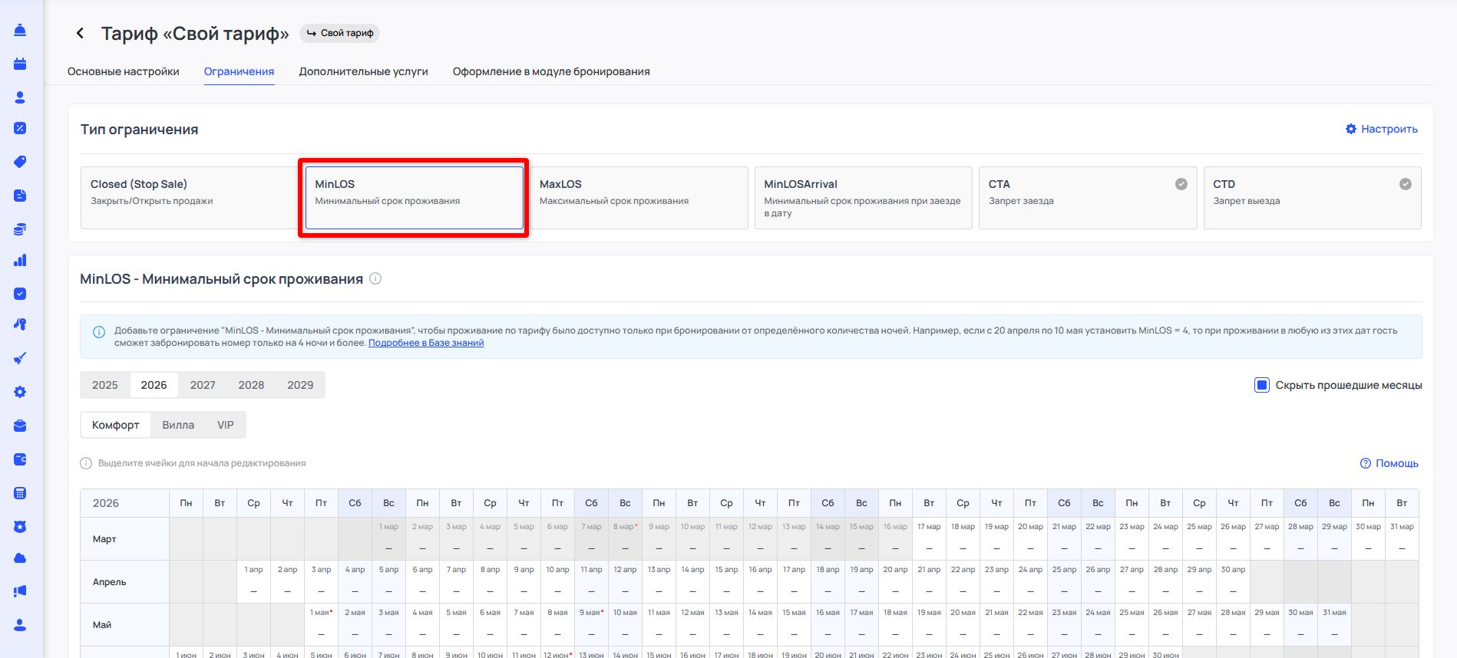This screenshot has height=658, width=1457.
Task: Open the "Подробнее в Базе знаний" link
Action: [426, 343]
